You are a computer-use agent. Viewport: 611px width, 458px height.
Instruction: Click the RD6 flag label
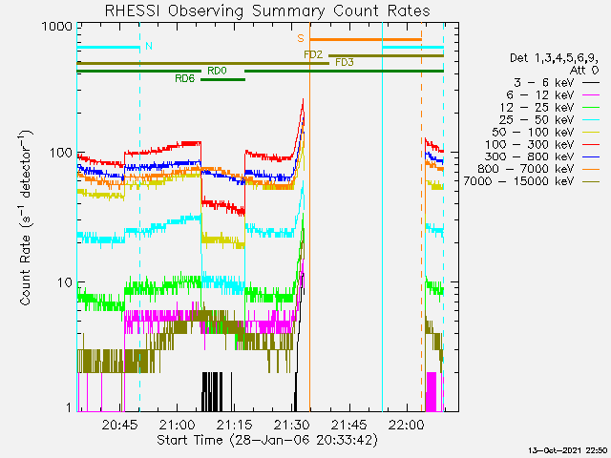pos(184,78)
